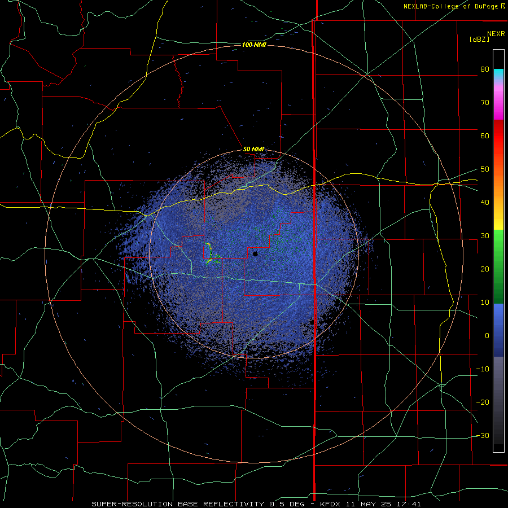Click the Super-Resolution Base Reflectivity caption text

[x=178, y=504]
